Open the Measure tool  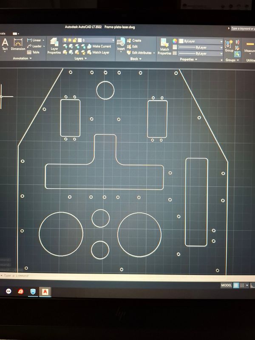click(249, 47)
